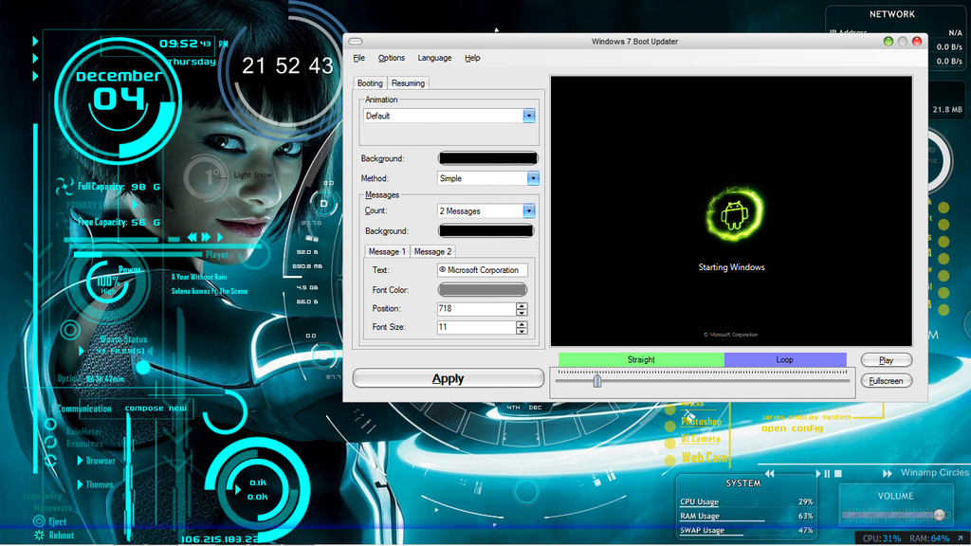Pick the Messages Background color swatch
This screenshot has height=546, width=971.
click(486, 231)
